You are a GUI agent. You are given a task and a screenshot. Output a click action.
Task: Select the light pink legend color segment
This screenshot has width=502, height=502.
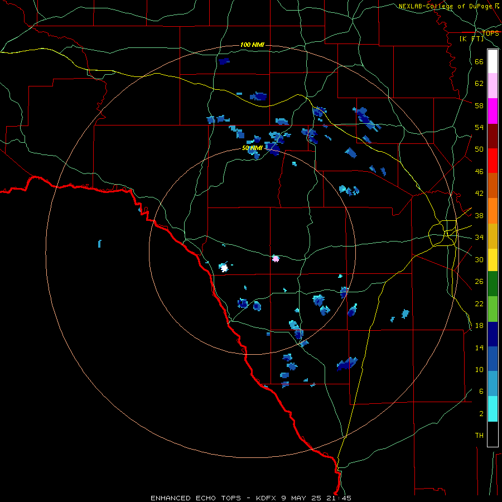(493, 85)
